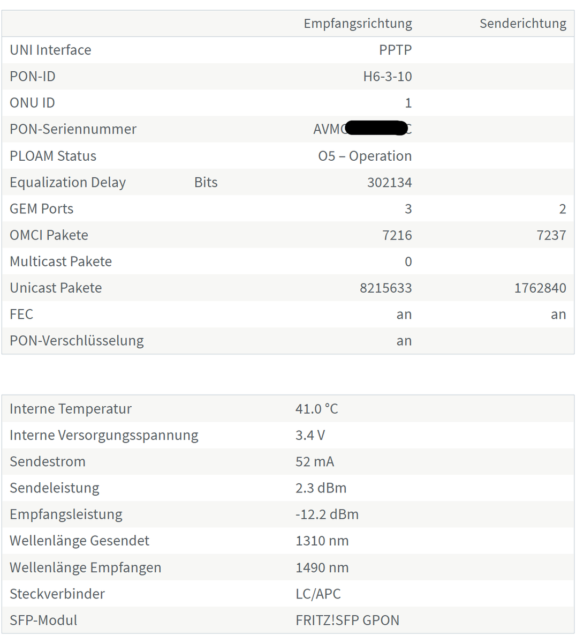Click the Senderichtung column header
This screenshot has height=643, width=584.
[523, 24]
